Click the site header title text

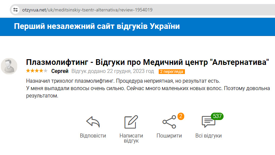point(97,27)
